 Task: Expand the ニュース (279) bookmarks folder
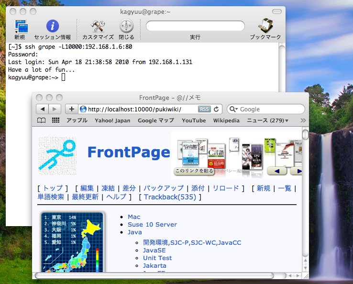(x=267, y=121)
